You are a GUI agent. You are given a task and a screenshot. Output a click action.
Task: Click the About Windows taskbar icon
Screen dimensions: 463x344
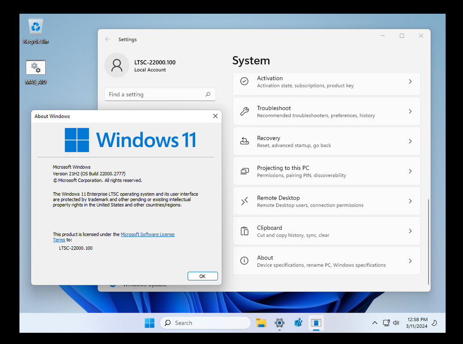[316, 323]
